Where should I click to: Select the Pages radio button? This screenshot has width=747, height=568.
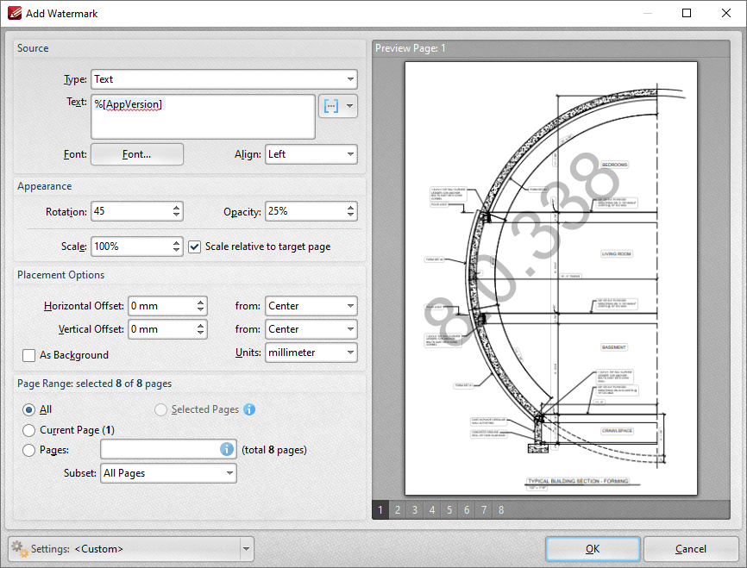tap(29, 450)
